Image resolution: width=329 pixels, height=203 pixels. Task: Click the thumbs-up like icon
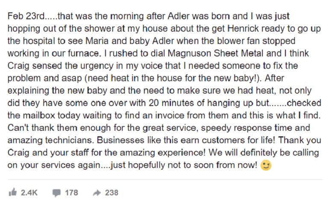click(x=13, y=192)
